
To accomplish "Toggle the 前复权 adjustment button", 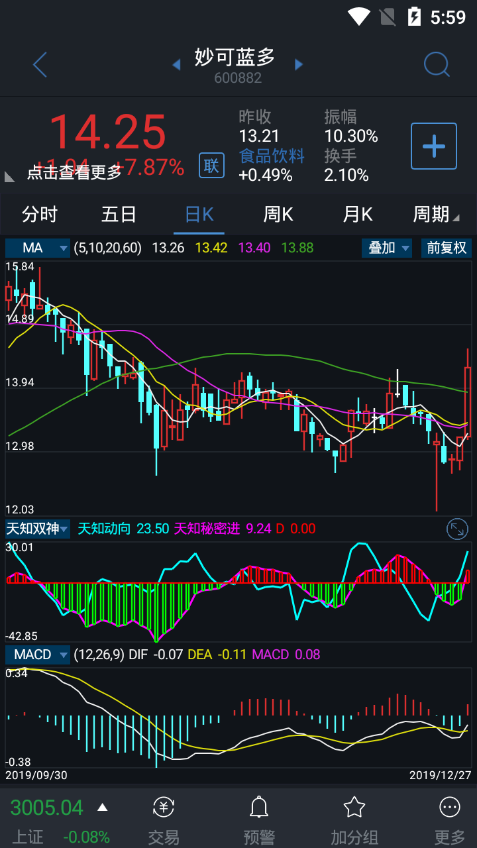I will [447, 248].
